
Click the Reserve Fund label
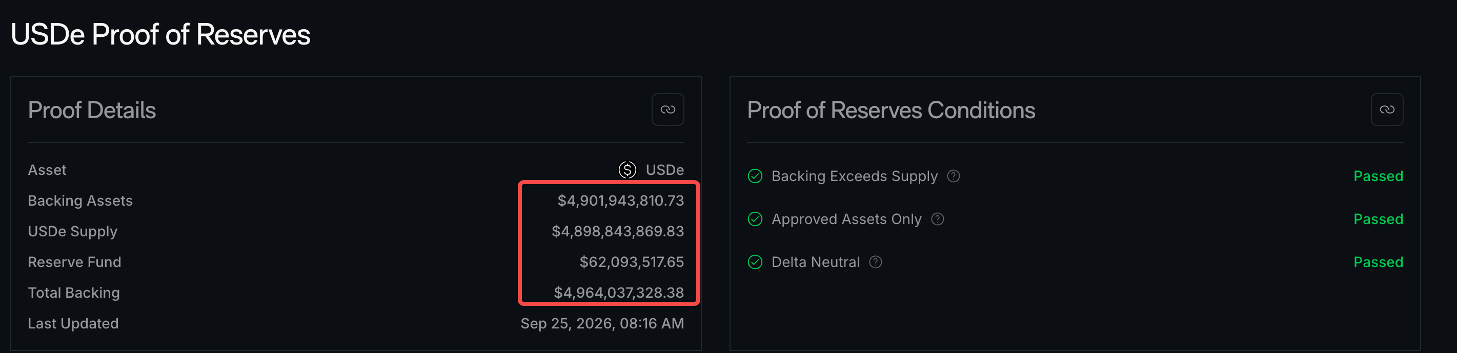[75, 262]
